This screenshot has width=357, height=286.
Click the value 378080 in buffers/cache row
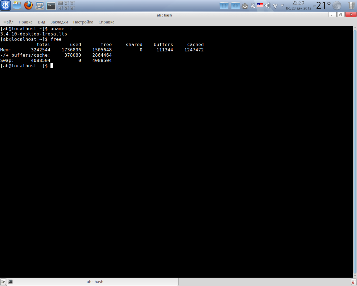point(73,55)
